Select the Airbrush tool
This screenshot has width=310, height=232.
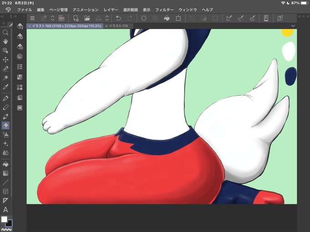(x=5, y=135)
